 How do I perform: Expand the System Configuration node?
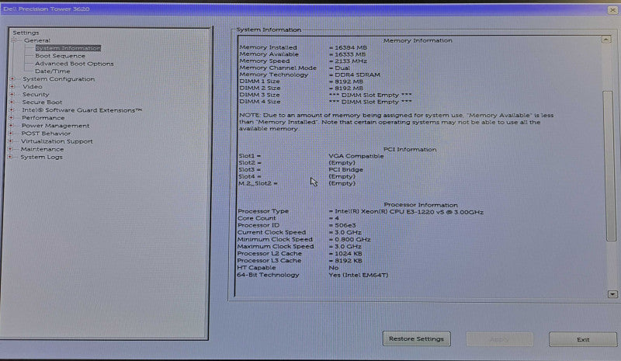(x=12, y=79)
